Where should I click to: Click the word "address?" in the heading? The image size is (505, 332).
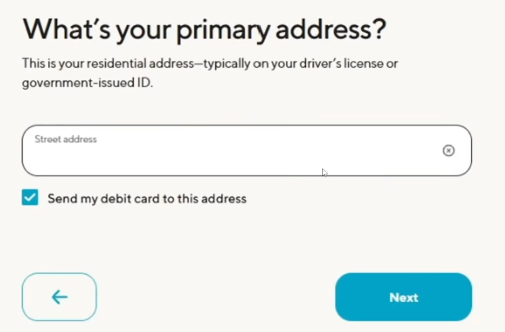331,30
